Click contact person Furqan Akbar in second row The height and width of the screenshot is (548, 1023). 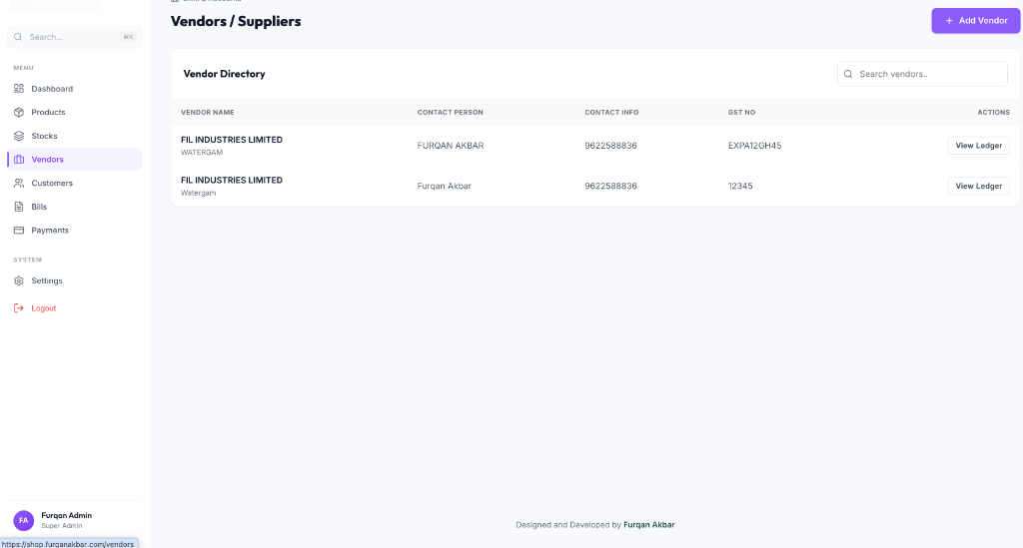click(x=445, y=186)
